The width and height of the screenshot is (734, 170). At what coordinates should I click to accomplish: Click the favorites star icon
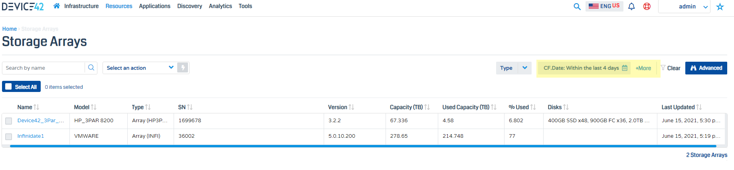(720, 7)
